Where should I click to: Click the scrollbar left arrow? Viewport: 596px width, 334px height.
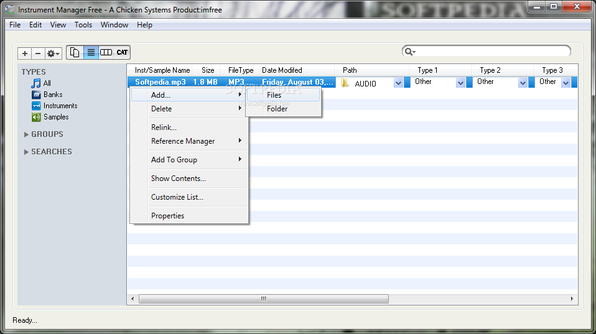point(133,299)
